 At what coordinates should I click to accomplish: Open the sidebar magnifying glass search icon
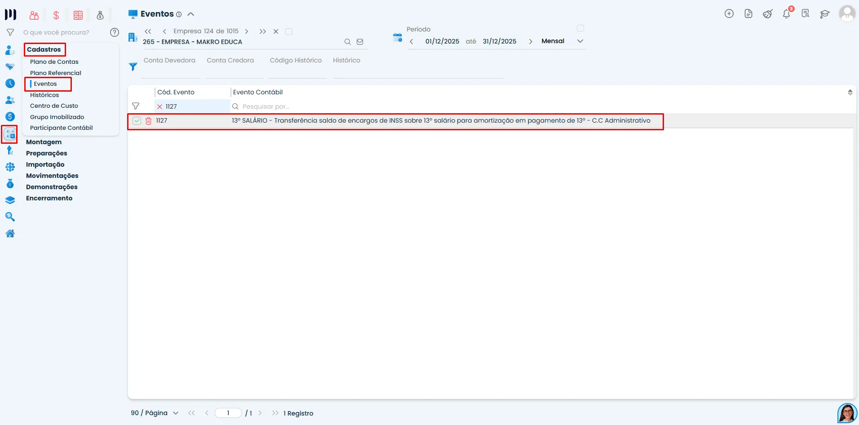pyautogui.click(x=10, y=217)
